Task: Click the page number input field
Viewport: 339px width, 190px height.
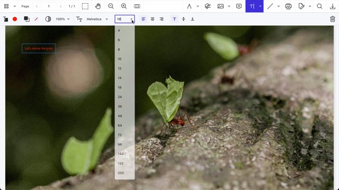Action: (x=49, y=6)
